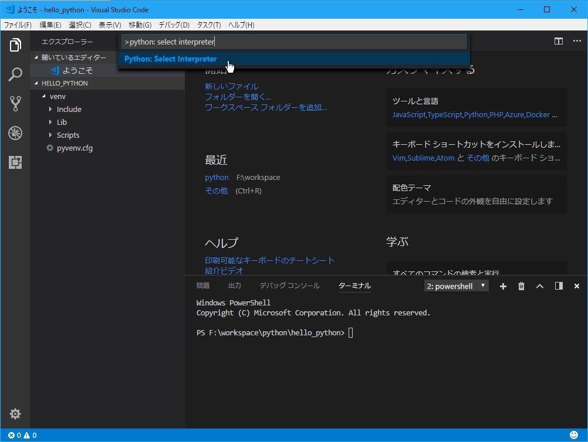Screen dimensions: 588x442
Task: Open 印刷可能なキーボードのチートシート link
Action: tap(269, 260)
